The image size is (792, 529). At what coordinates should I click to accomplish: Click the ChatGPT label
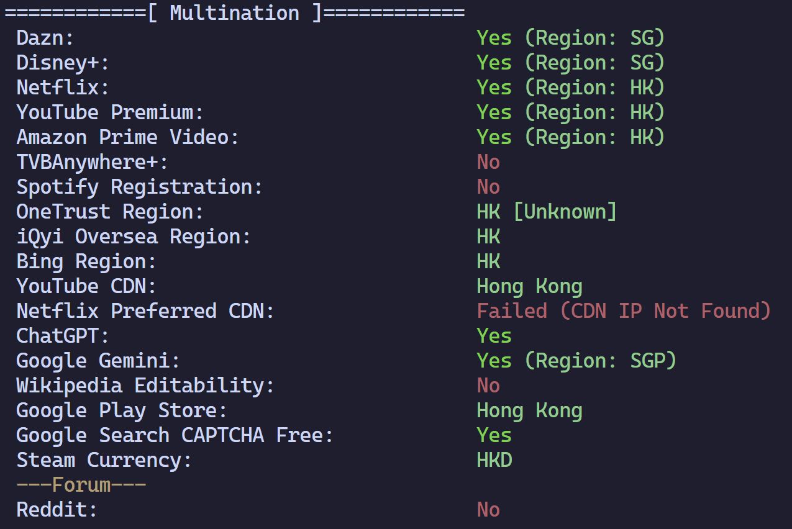click(62, 336)
